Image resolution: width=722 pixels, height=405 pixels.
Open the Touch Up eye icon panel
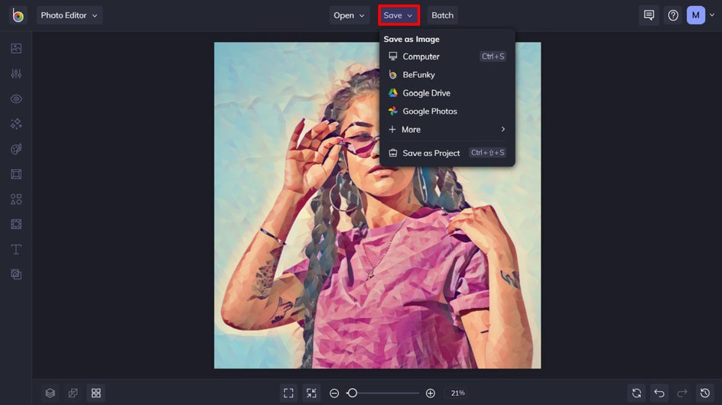[x=16, y=99]
